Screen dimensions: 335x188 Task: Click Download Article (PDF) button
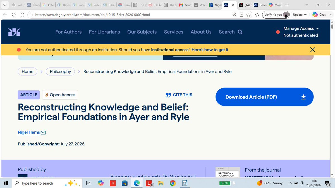pos(264,97)
